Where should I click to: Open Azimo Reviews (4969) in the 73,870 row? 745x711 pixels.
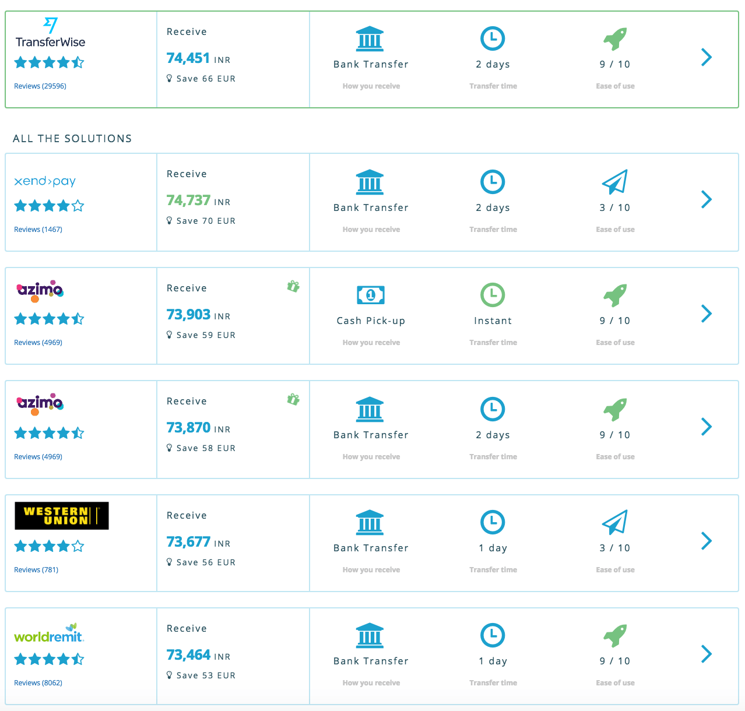point(38,457)
